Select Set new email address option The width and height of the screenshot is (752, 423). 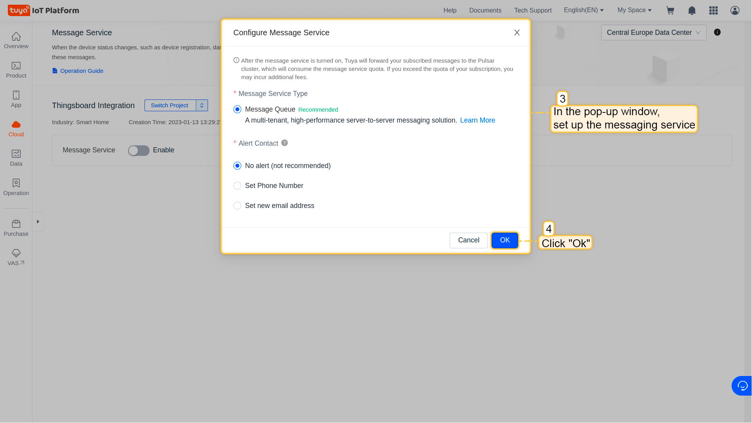click(x=237, y=206)
